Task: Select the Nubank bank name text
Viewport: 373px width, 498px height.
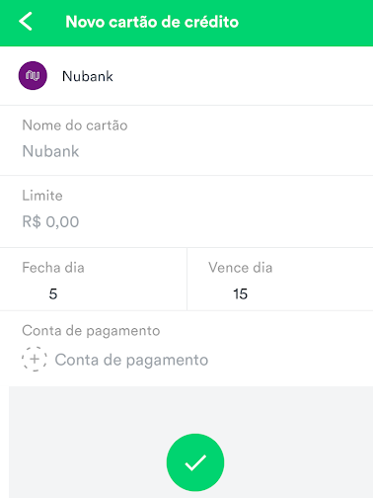Action: (x=88, y=76)
